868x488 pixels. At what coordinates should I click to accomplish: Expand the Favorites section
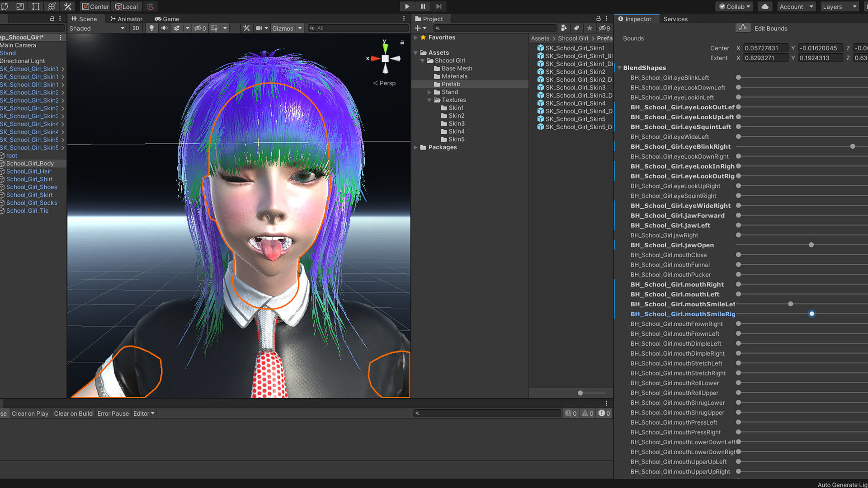coord(415,38)
